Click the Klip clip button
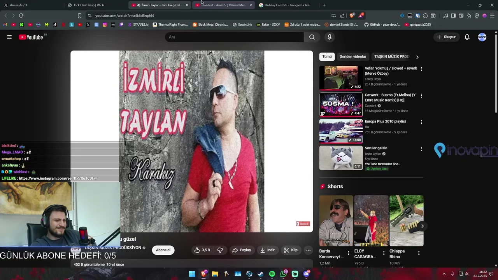 [291, 250]
